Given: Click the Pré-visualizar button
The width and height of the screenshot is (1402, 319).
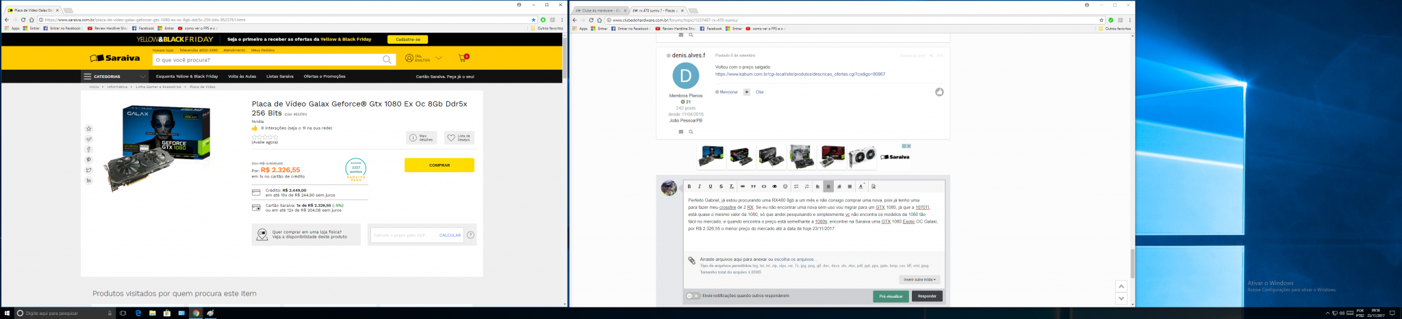Looking at the screenshot, I should pos(891,296).
